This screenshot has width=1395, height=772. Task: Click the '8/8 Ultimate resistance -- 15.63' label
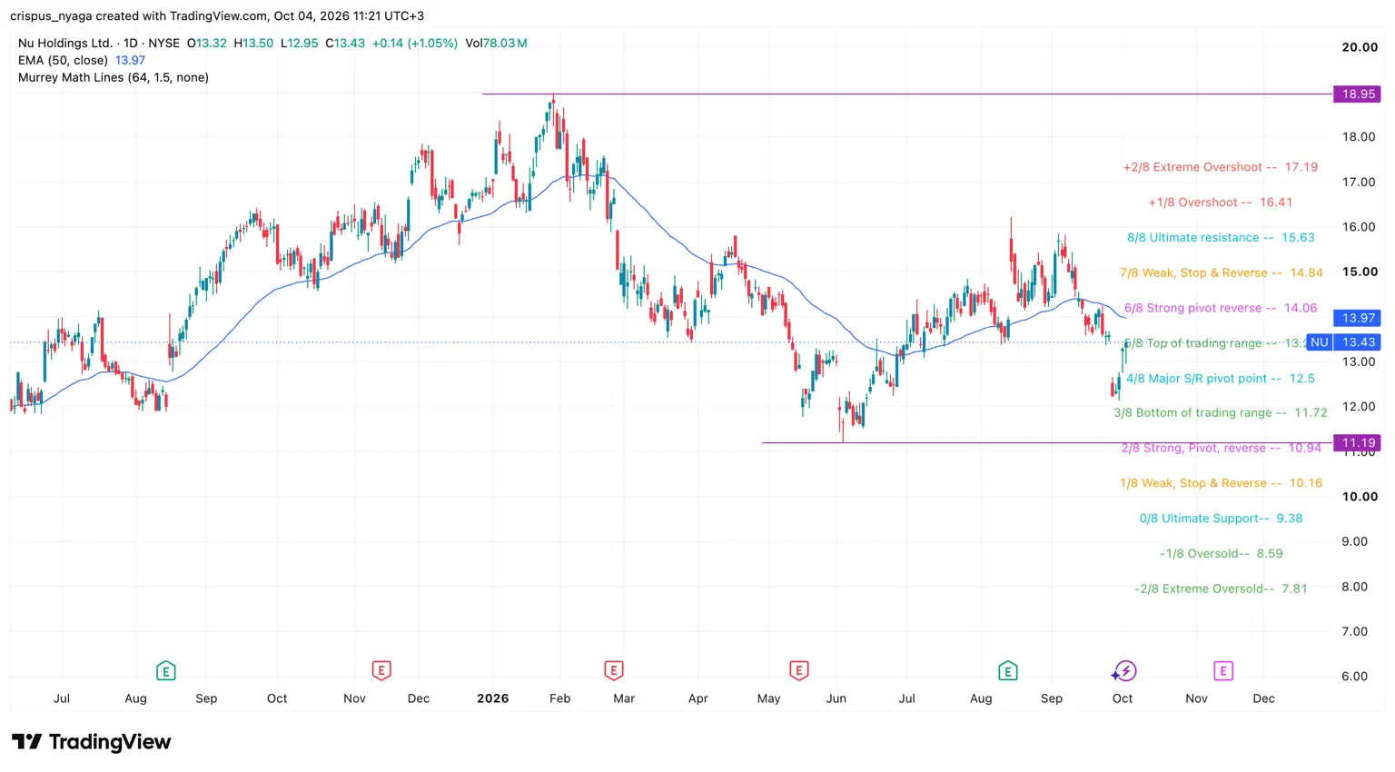tap(1221, 238)
